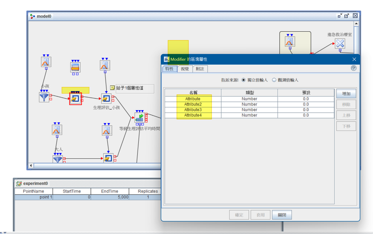Select the Attribute3 name cell

(x=193, y=110)
